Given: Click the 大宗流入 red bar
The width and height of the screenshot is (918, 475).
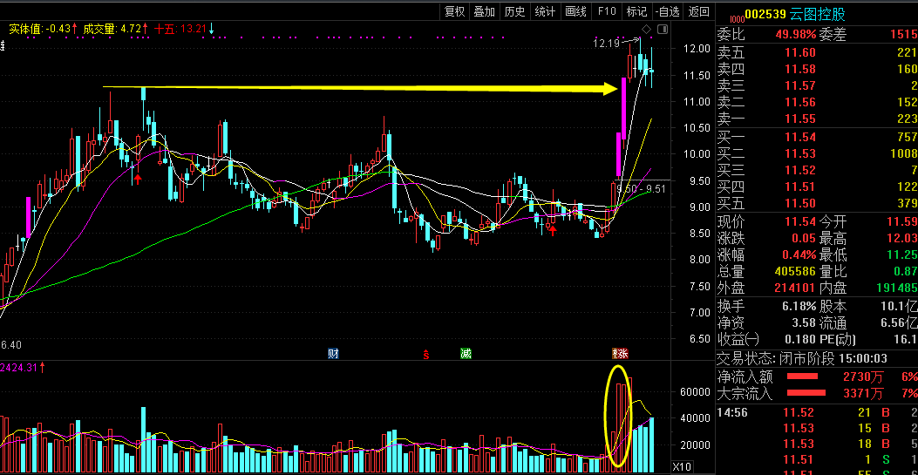Looking at the screenshot, I should tap(806, 392).
